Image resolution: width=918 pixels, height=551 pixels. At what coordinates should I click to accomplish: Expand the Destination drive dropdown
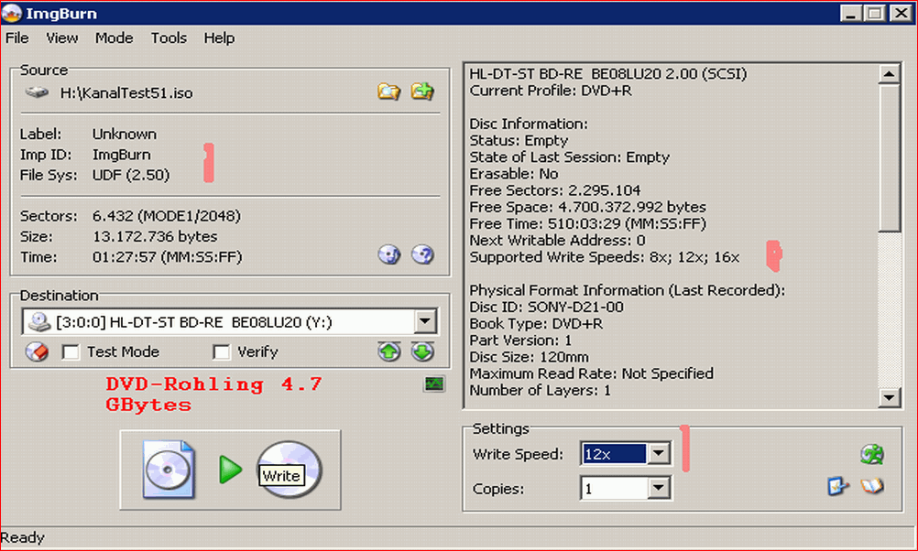[424, 321]
